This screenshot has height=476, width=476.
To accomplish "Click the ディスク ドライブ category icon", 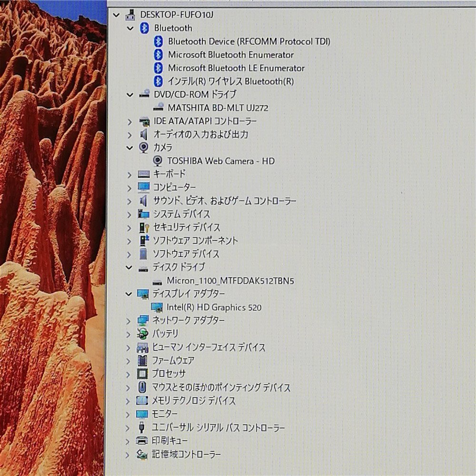I will coord(143,268).
